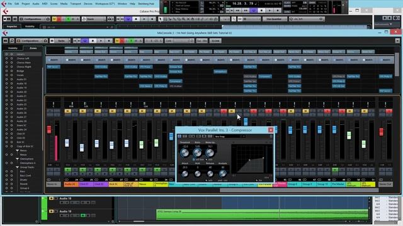Open Use Quantize dropdown in project toolbar
Screen dimensions: 403x226
click(x=275, y=19)
